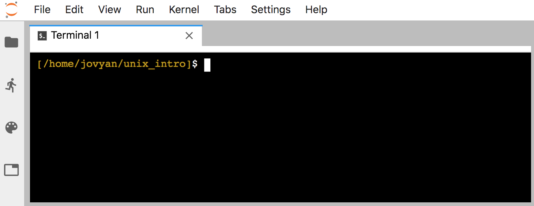Open the File menu
The image size is (534, 206).
pos(42,9)
